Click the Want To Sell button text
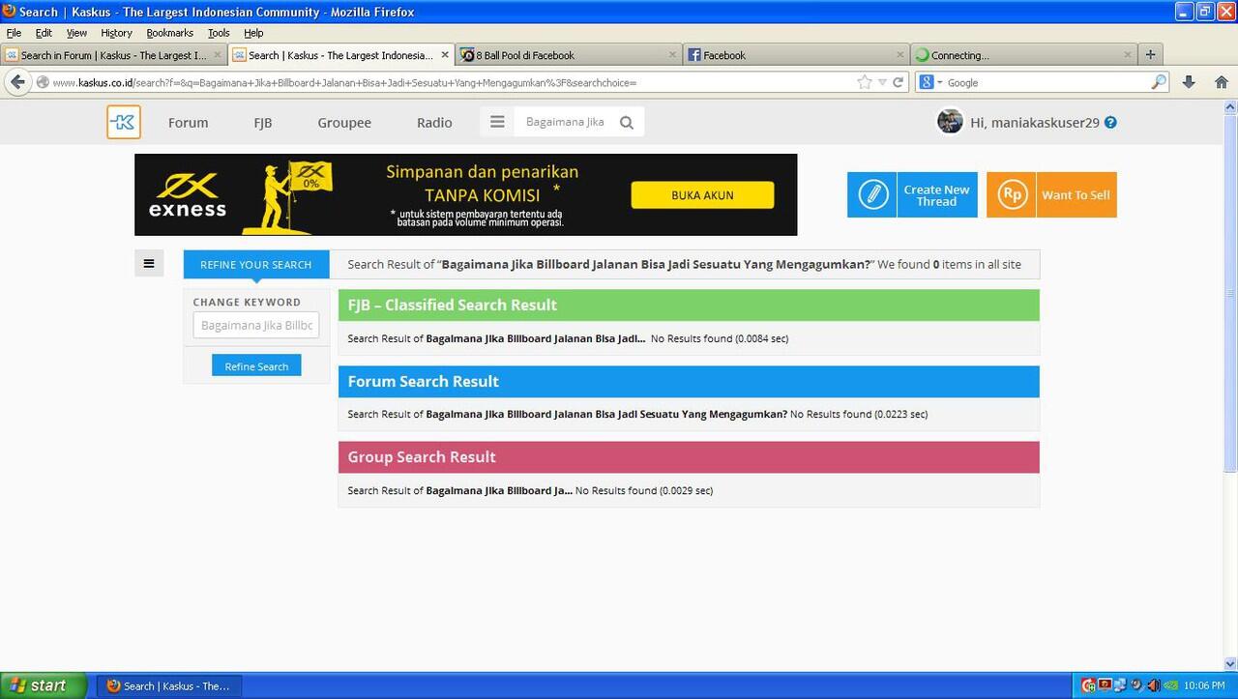This screenshot has height=699, width=1238. click(1076, 195)
